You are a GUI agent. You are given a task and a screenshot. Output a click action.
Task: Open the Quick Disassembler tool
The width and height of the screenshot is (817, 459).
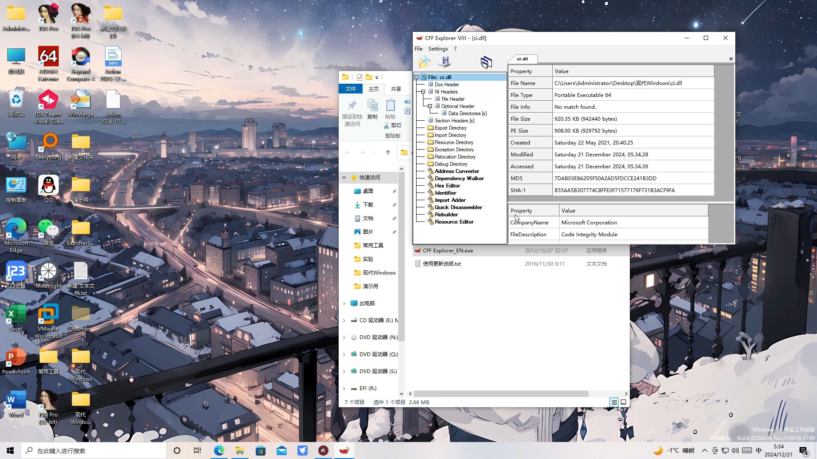click(458, 207)
